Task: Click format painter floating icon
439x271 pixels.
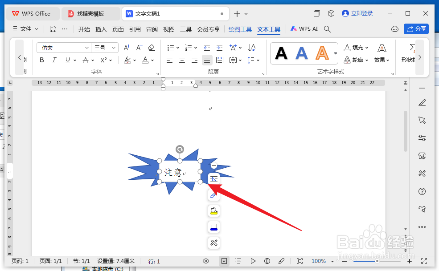Action: [214, 195]
